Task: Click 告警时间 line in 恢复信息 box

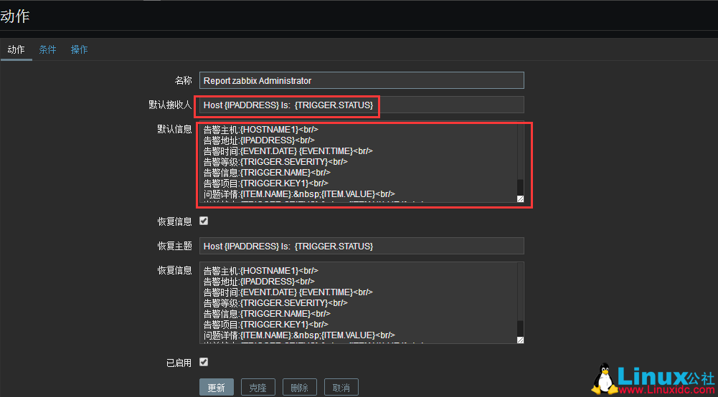Action: [x=288, y=292]
